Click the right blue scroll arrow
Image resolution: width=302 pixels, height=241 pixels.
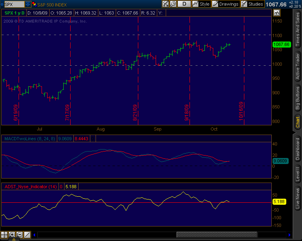289,235
